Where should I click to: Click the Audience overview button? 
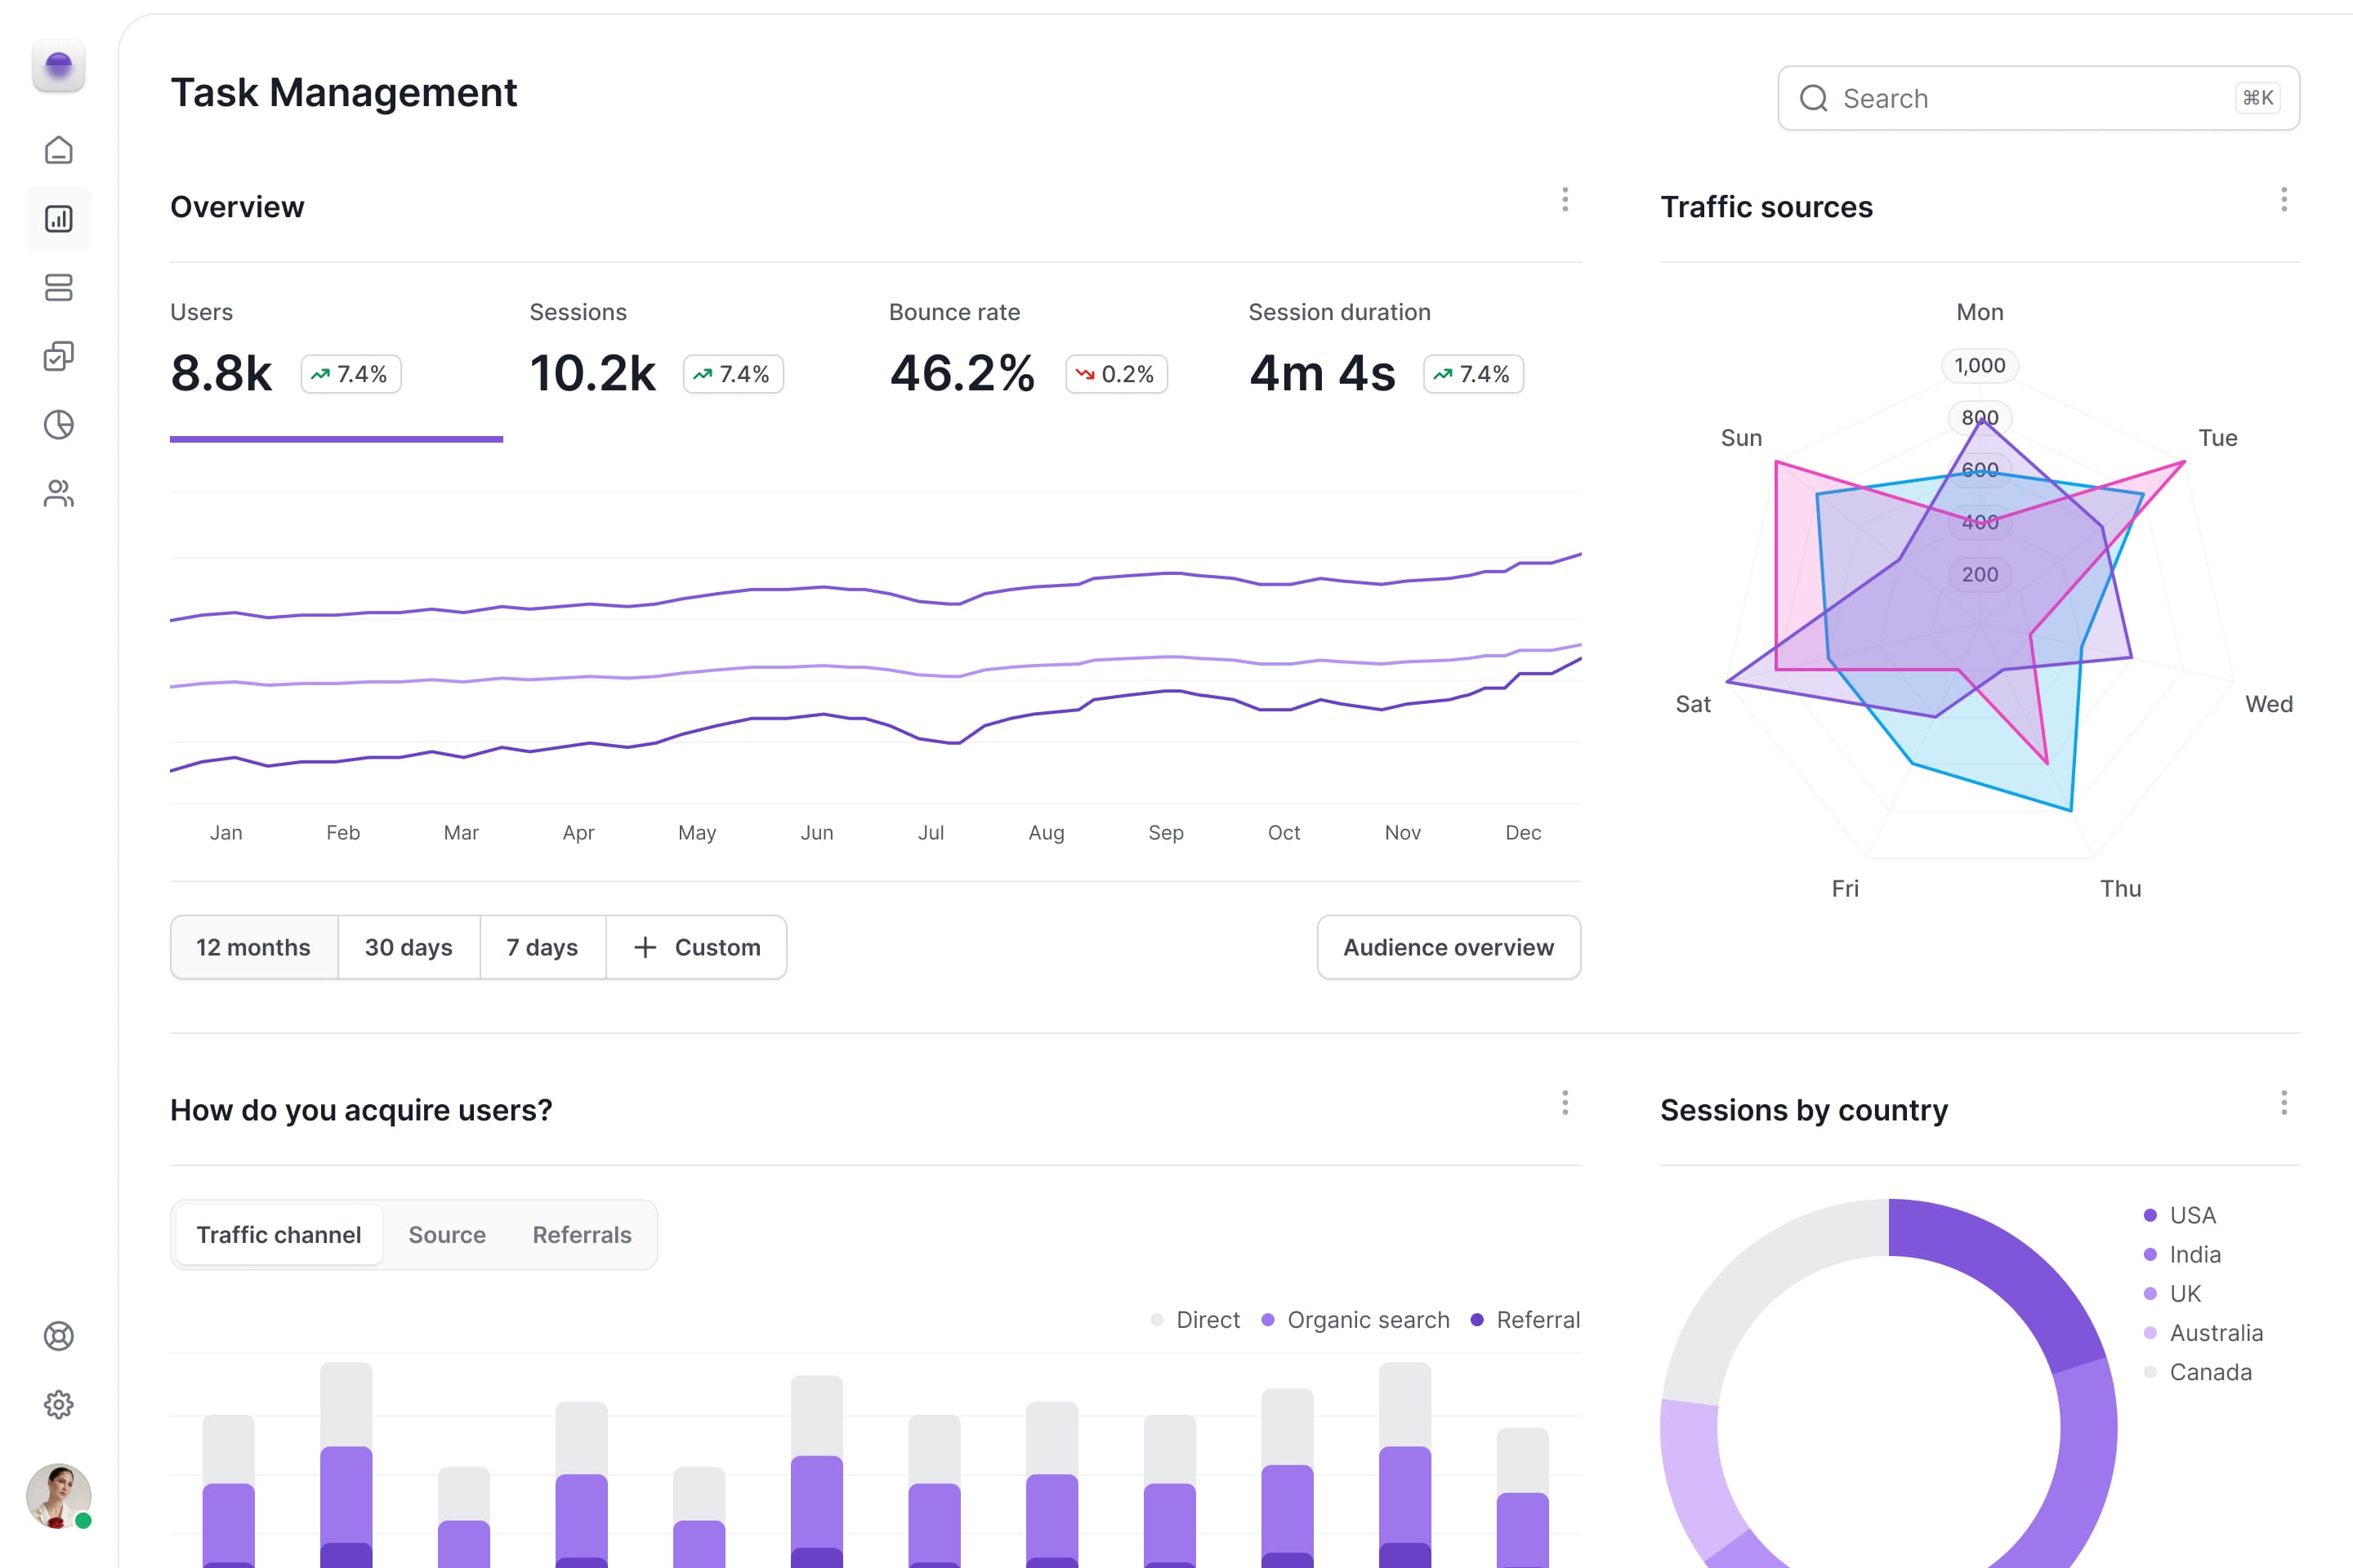(1448, 947)
